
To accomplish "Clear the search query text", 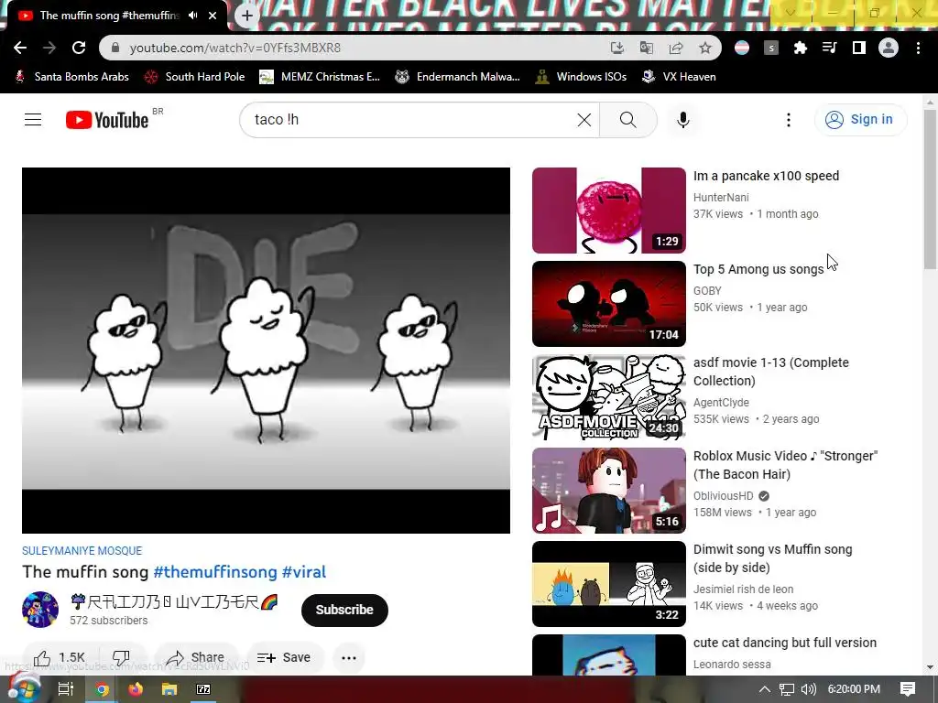I will [x=584, y=120].
